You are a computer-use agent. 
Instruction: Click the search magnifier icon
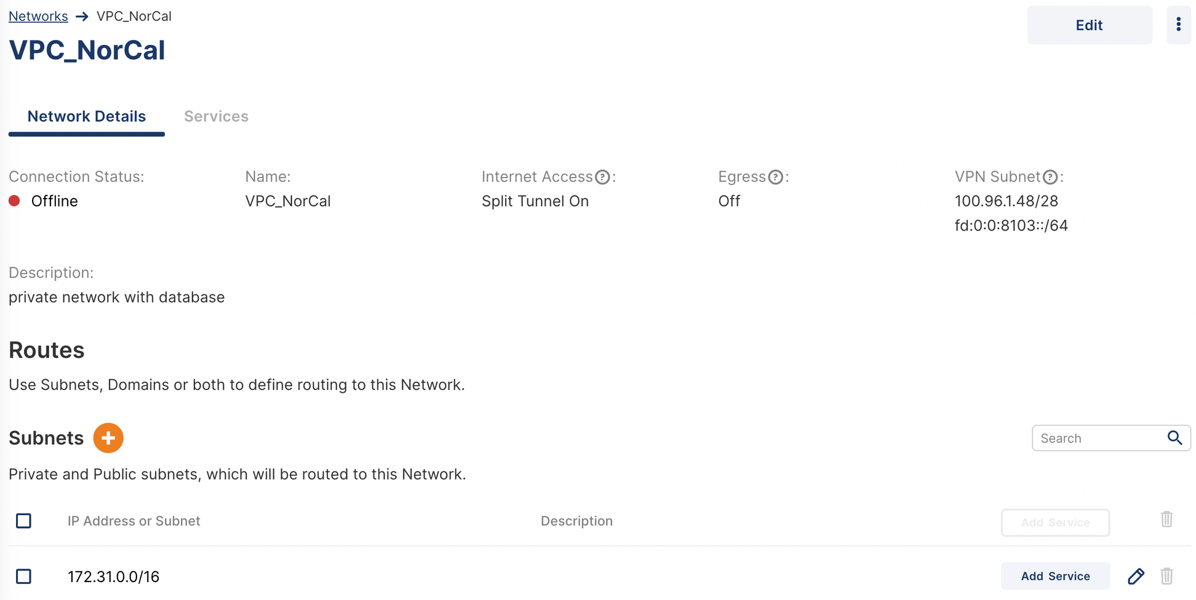pyautogui.click(x=1174, y=438)
